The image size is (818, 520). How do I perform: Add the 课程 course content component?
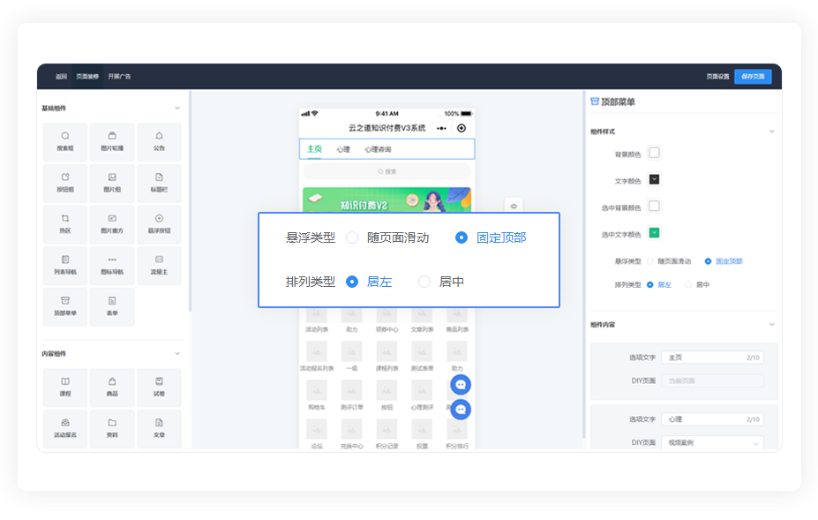(65, 388)
